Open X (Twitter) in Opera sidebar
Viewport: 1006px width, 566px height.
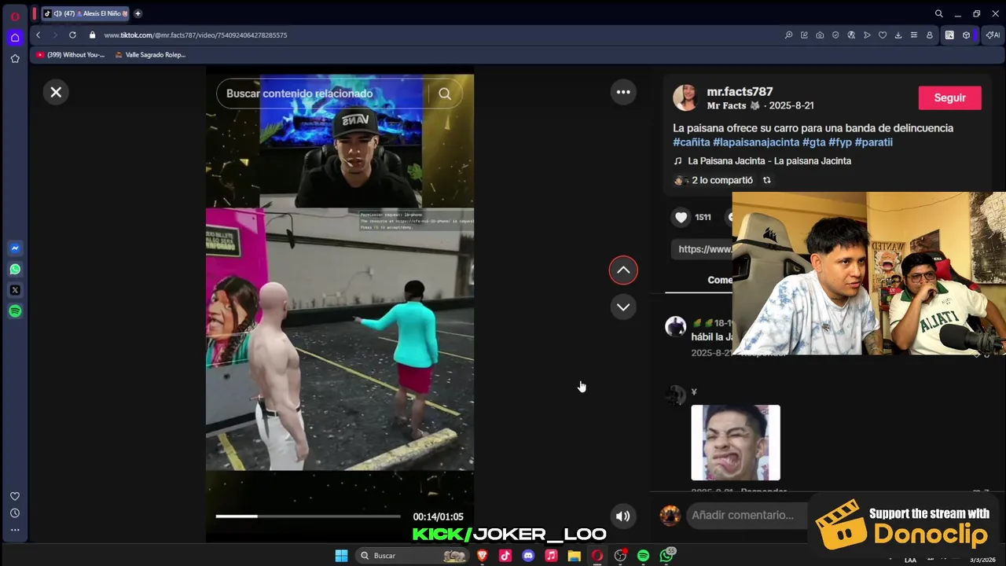15,290
